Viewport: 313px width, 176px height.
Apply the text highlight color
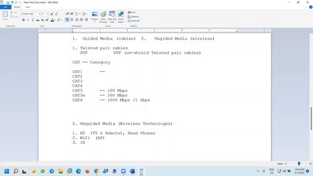59,20
